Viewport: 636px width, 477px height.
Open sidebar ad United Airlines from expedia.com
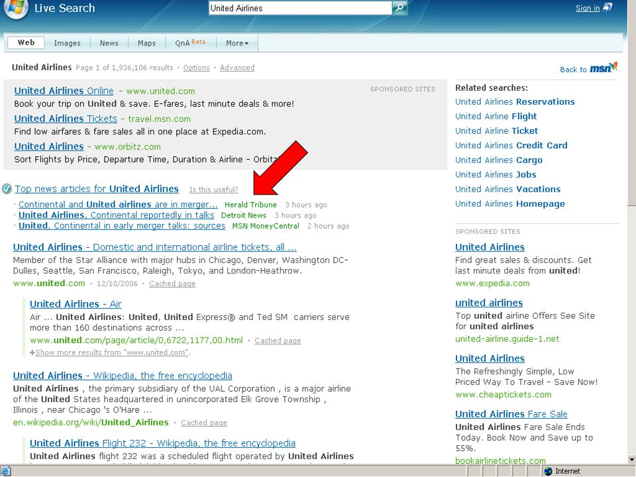[490, 247]
